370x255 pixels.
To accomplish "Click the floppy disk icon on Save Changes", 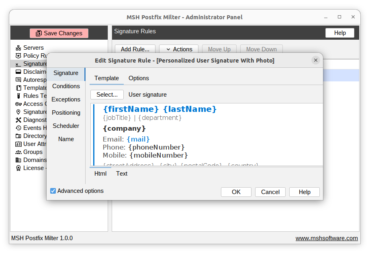I will (x=39, y=33).
